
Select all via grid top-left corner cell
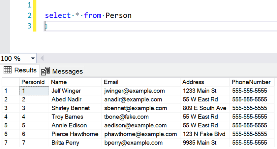tap(11, 82)
